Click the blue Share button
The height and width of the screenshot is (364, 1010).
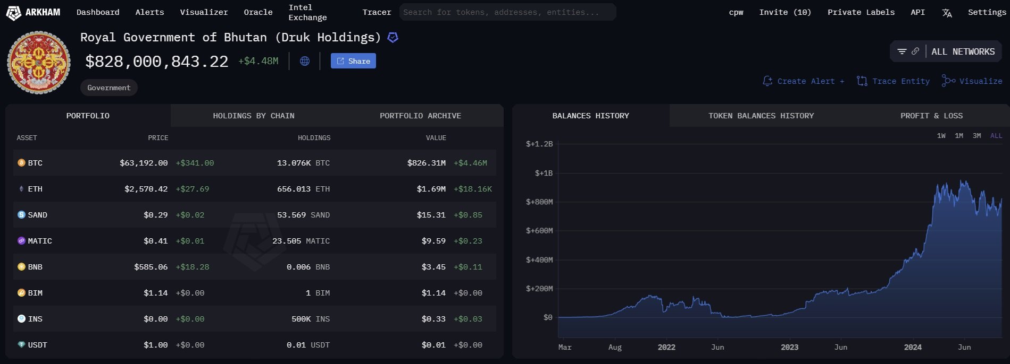coord(353,61)
